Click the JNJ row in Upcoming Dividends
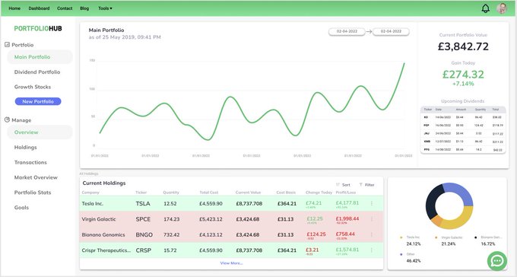517x277 pixels. [x=462, y=133]
